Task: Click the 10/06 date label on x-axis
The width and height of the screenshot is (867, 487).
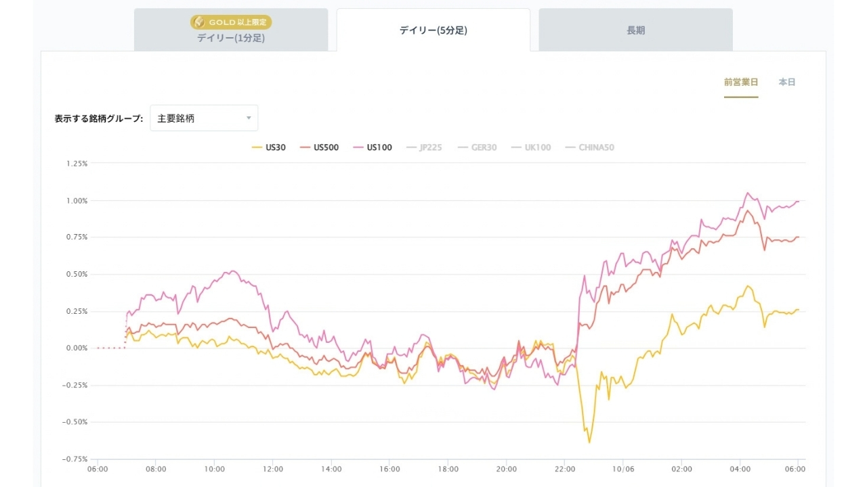Action: 623,469
